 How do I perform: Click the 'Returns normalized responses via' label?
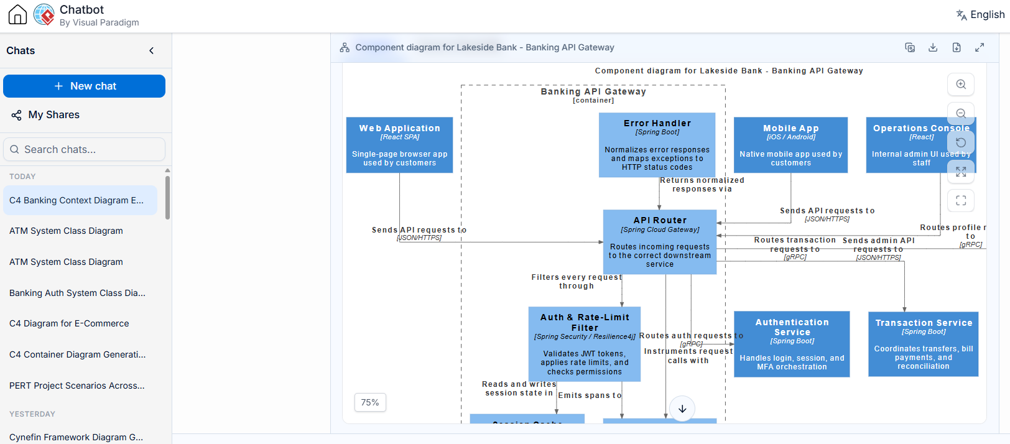(x=702, y=185)
